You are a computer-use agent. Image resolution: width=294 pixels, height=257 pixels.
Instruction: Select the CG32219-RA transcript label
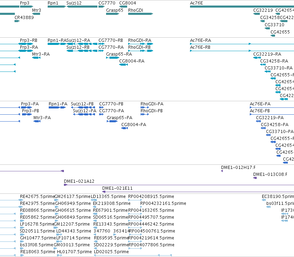coord(267,54)
